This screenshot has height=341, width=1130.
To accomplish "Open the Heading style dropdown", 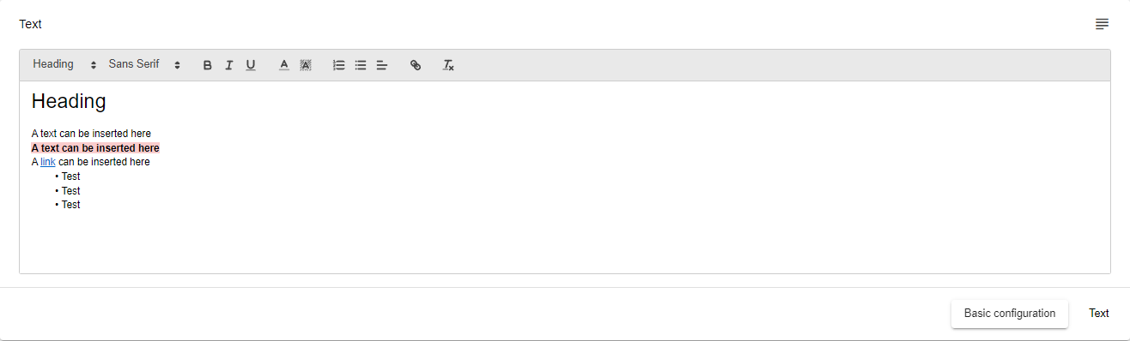I will [x=65, y=64].
